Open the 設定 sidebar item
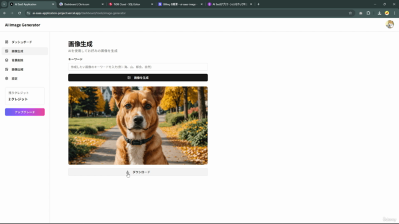This screenshot has width=399, height=224. click(x=25, y=78)
